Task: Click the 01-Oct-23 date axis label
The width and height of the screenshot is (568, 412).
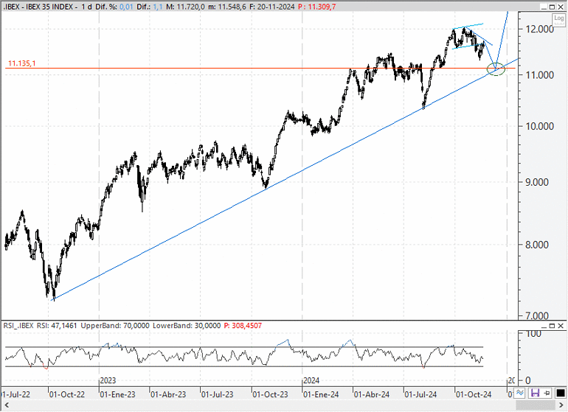Action: pyautogui.click(x=271, y=394)
